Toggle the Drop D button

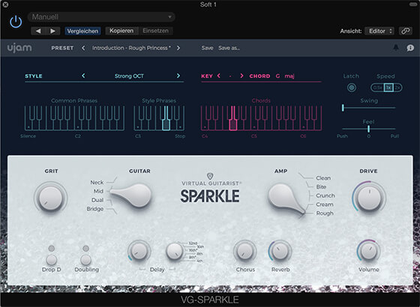click(x=52, y=260)
